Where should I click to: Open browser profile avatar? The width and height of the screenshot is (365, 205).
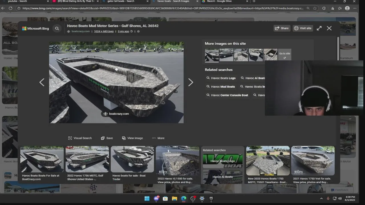[x=347, y=8]
